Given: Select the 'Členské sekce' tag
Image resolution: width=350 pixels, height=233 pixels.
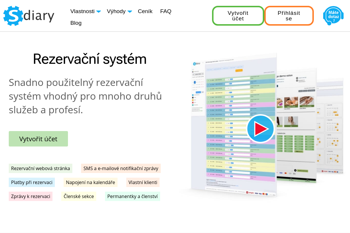Looking at the screenshot, I should pyautogui.click(x=79, y=196).
